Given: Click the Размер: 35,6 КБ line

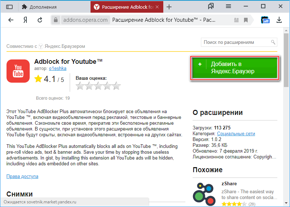Looking at the screenshot, I should [x=210, y=145].
